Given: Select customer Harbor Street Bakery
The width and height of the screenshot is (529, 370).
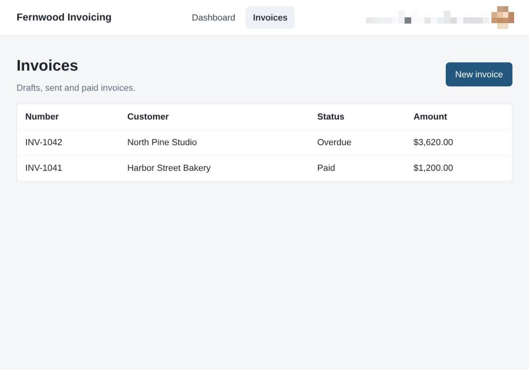Looking at the screenshot, I should [x=169, y=168].
